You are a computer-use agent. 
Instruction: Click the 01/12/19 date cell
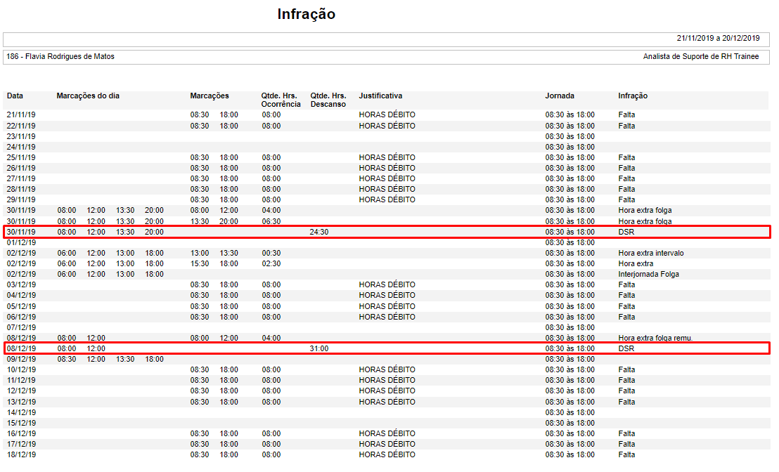pyautogui.click(x=21, y=242)
